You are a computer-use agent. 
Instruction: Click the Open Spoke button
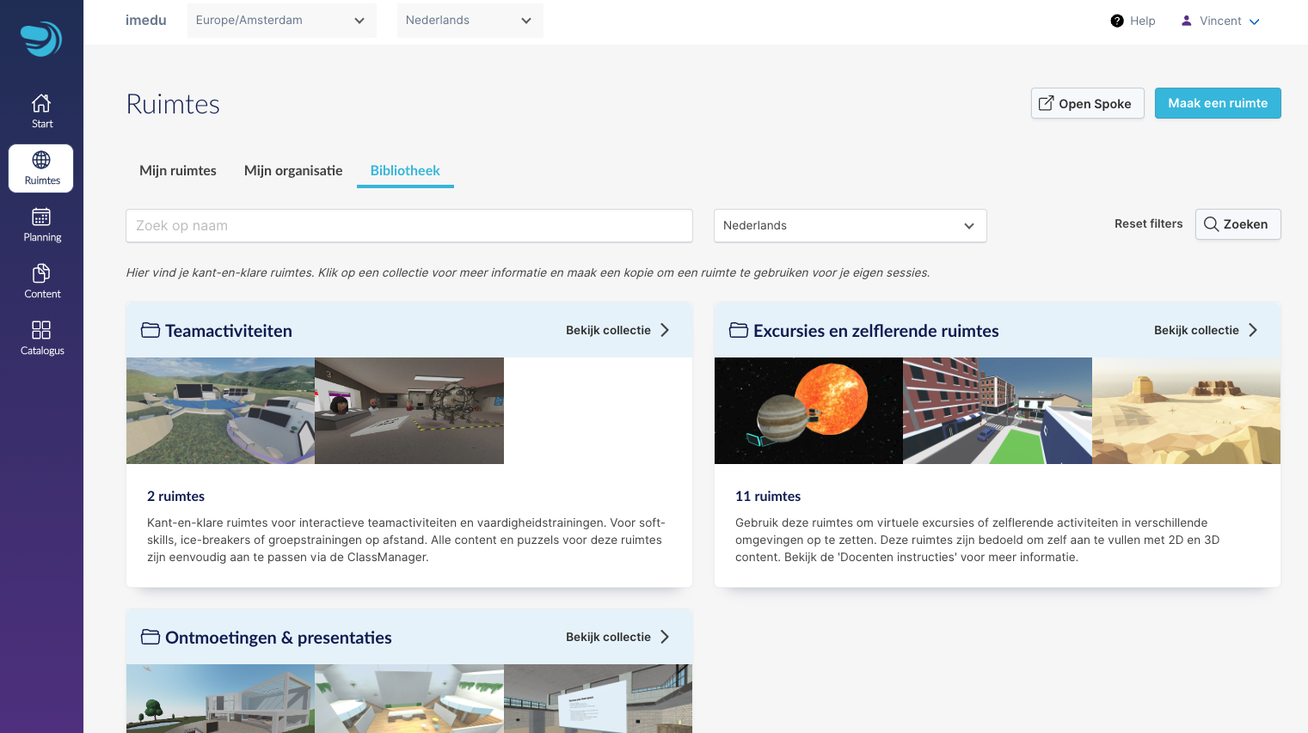click(1087, 103)
